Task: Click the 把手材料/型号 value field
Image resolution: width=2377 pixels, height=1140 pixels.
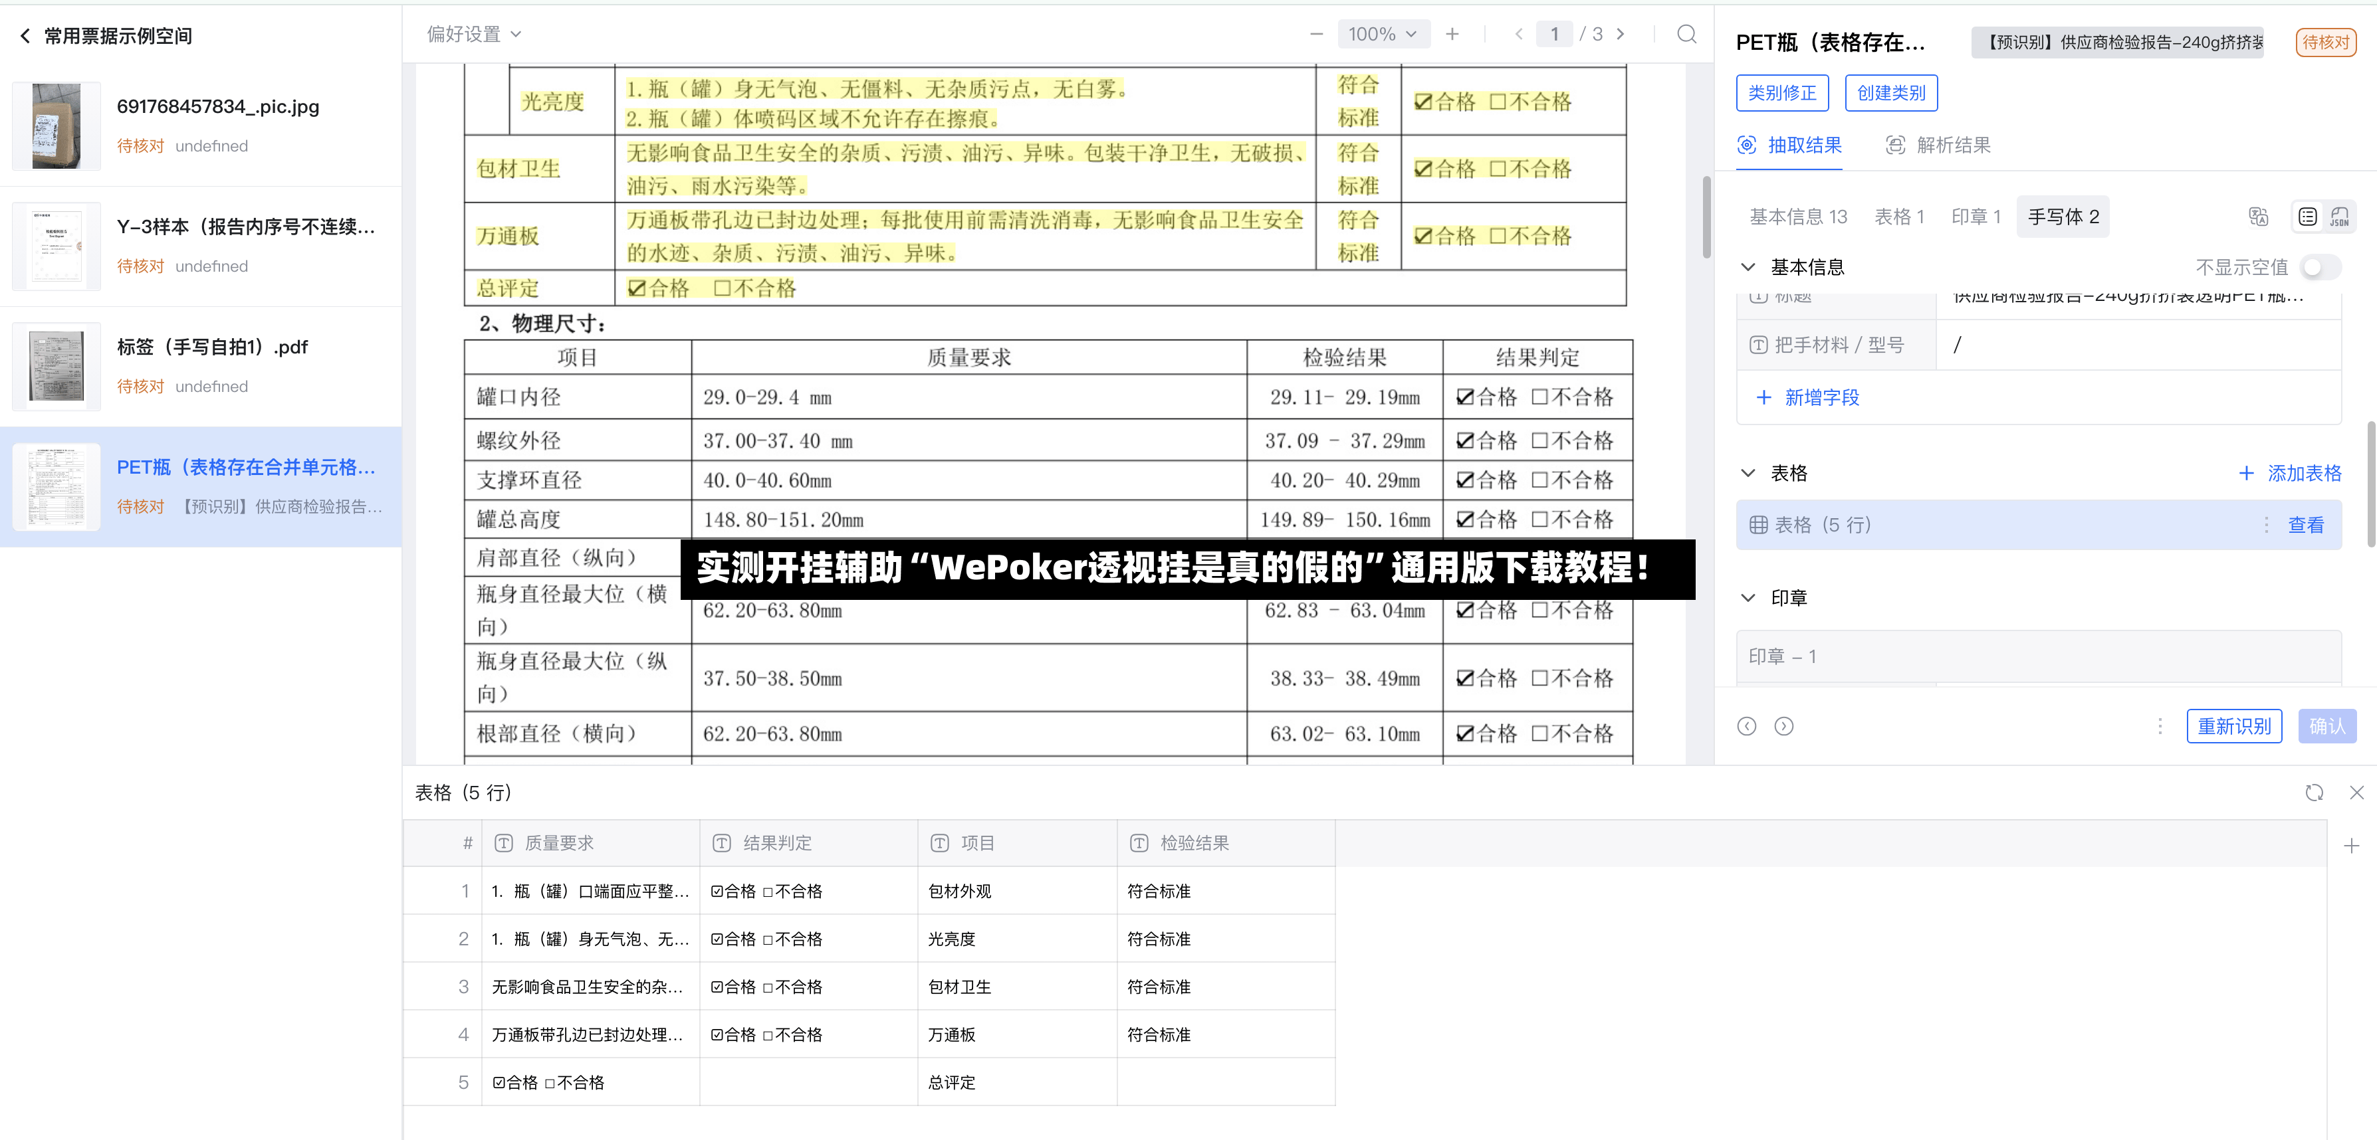Action: 2138,345
